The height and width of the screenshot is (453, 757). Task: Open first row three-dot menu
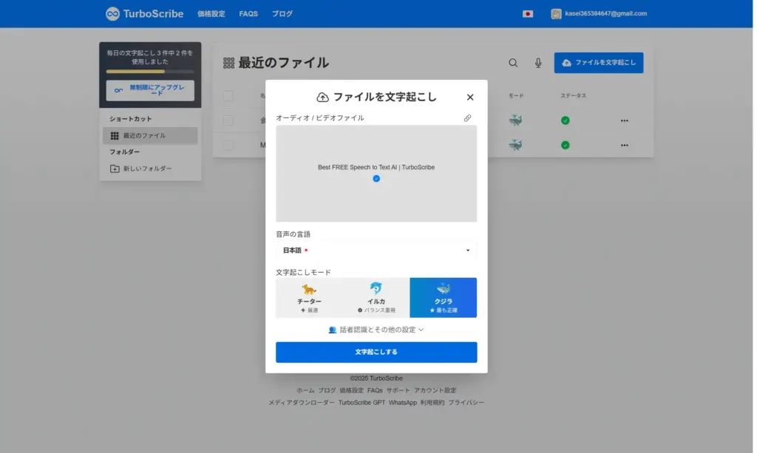click(x=624, y=120)
